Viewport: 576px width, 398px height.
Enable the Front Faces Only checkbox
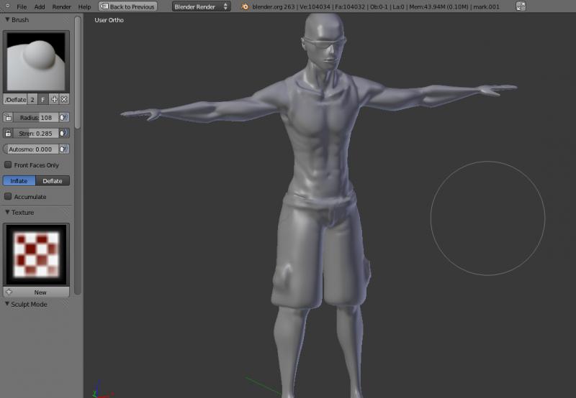[8, 165]
